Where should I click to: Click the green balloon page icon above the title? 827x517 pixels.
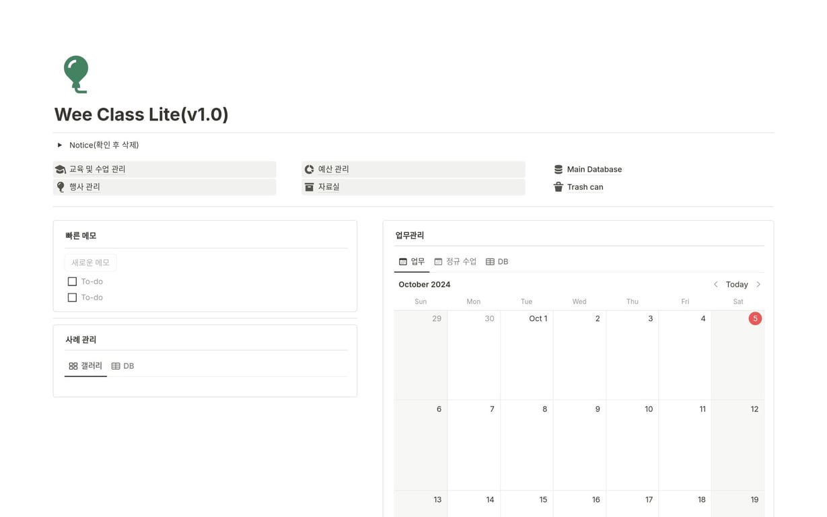coord(75,74)
